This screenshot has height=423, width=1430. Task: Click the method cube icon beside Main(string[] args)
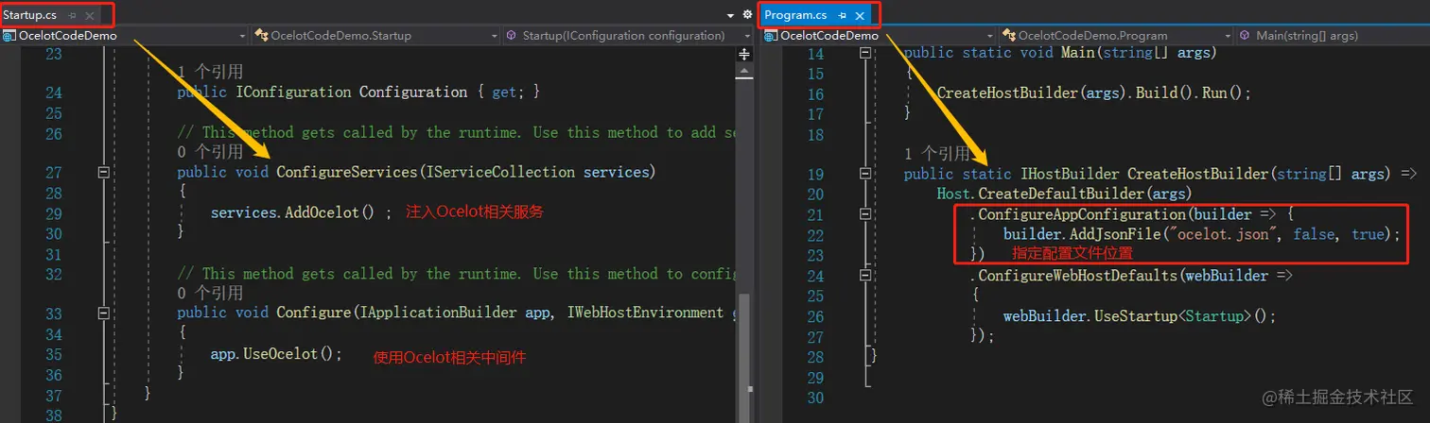(1245, 36)
